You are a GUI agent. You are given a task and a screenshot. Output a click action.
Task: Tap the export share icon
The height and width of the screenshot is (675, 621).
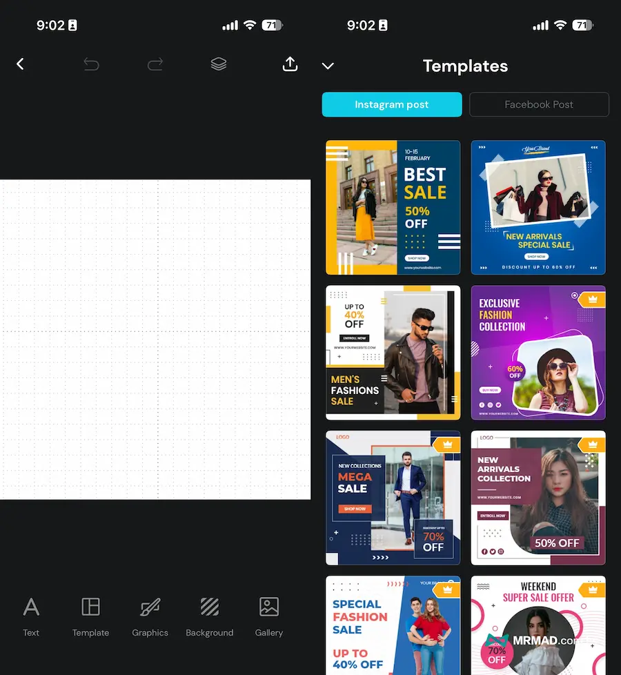coord(290,64)
